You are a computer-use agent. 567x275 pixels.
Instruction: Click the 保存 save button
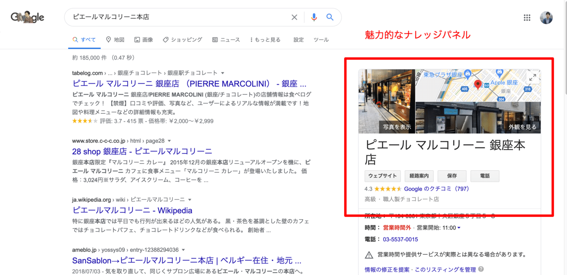click(452, 176)
